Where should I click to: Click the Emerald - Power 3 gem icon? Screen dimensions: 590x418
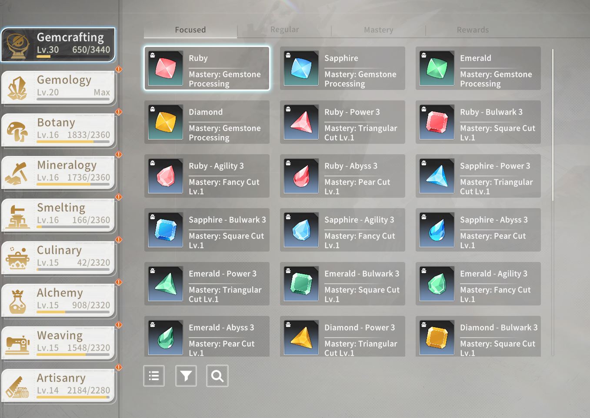[165, 284]
